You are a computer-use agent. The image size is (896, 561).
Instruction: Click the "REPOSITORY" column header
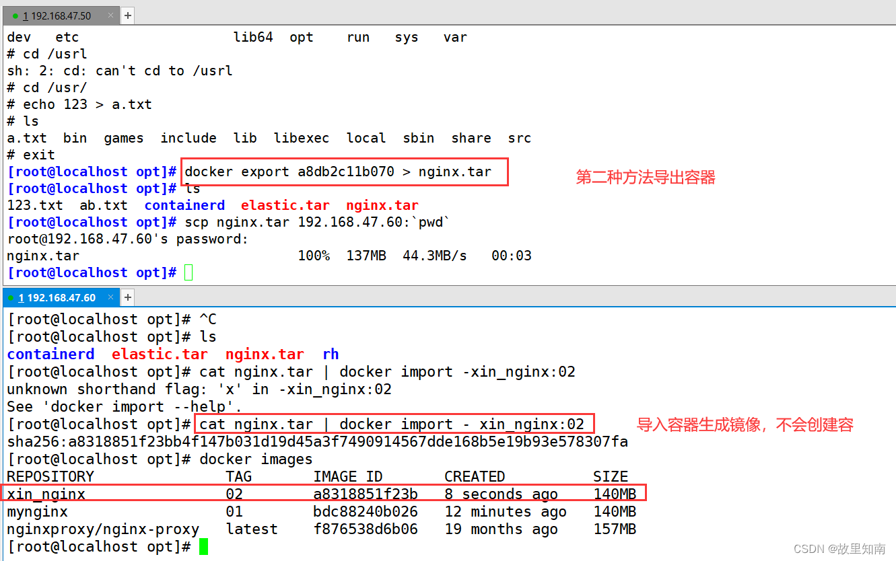tap(50, 476)
